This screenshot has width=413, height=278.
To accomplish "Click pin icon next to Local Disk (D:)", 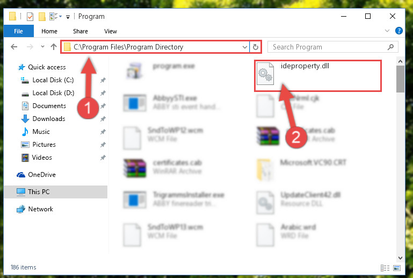I will (x=103, y=93).
